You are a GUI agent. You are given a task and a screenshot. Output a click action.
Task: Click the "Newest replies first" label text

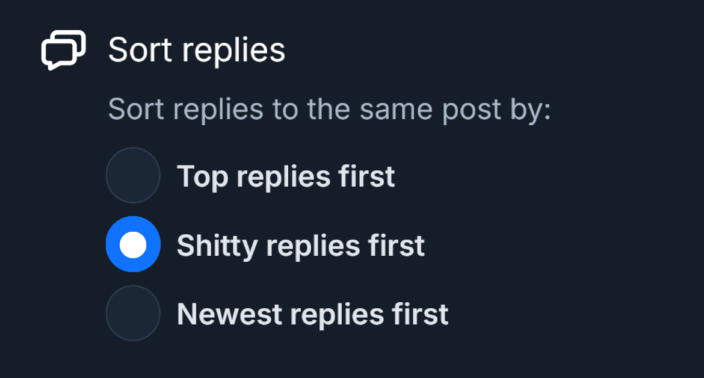point(312,314)
